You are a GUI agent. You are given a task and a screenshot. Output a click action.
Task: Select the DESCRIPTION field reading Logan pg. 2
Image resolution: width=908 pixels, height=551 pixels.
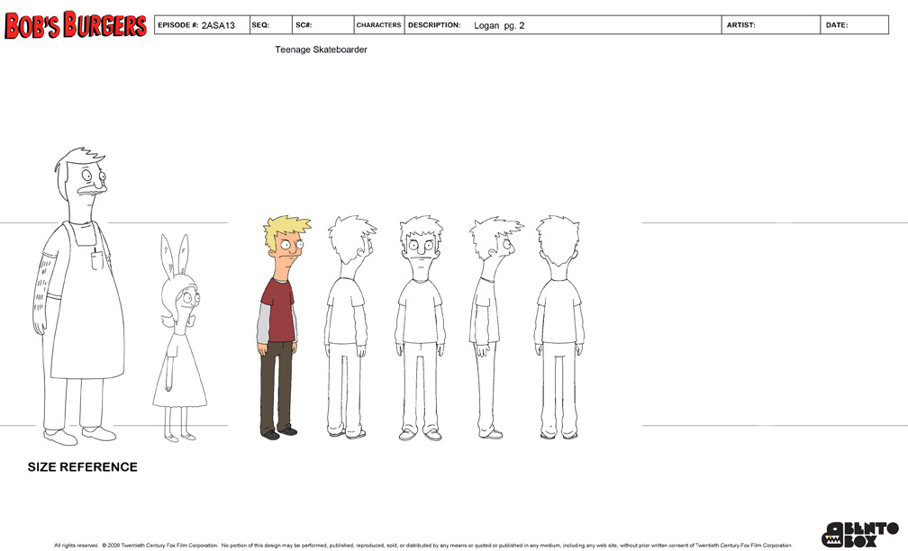[563, 25]
